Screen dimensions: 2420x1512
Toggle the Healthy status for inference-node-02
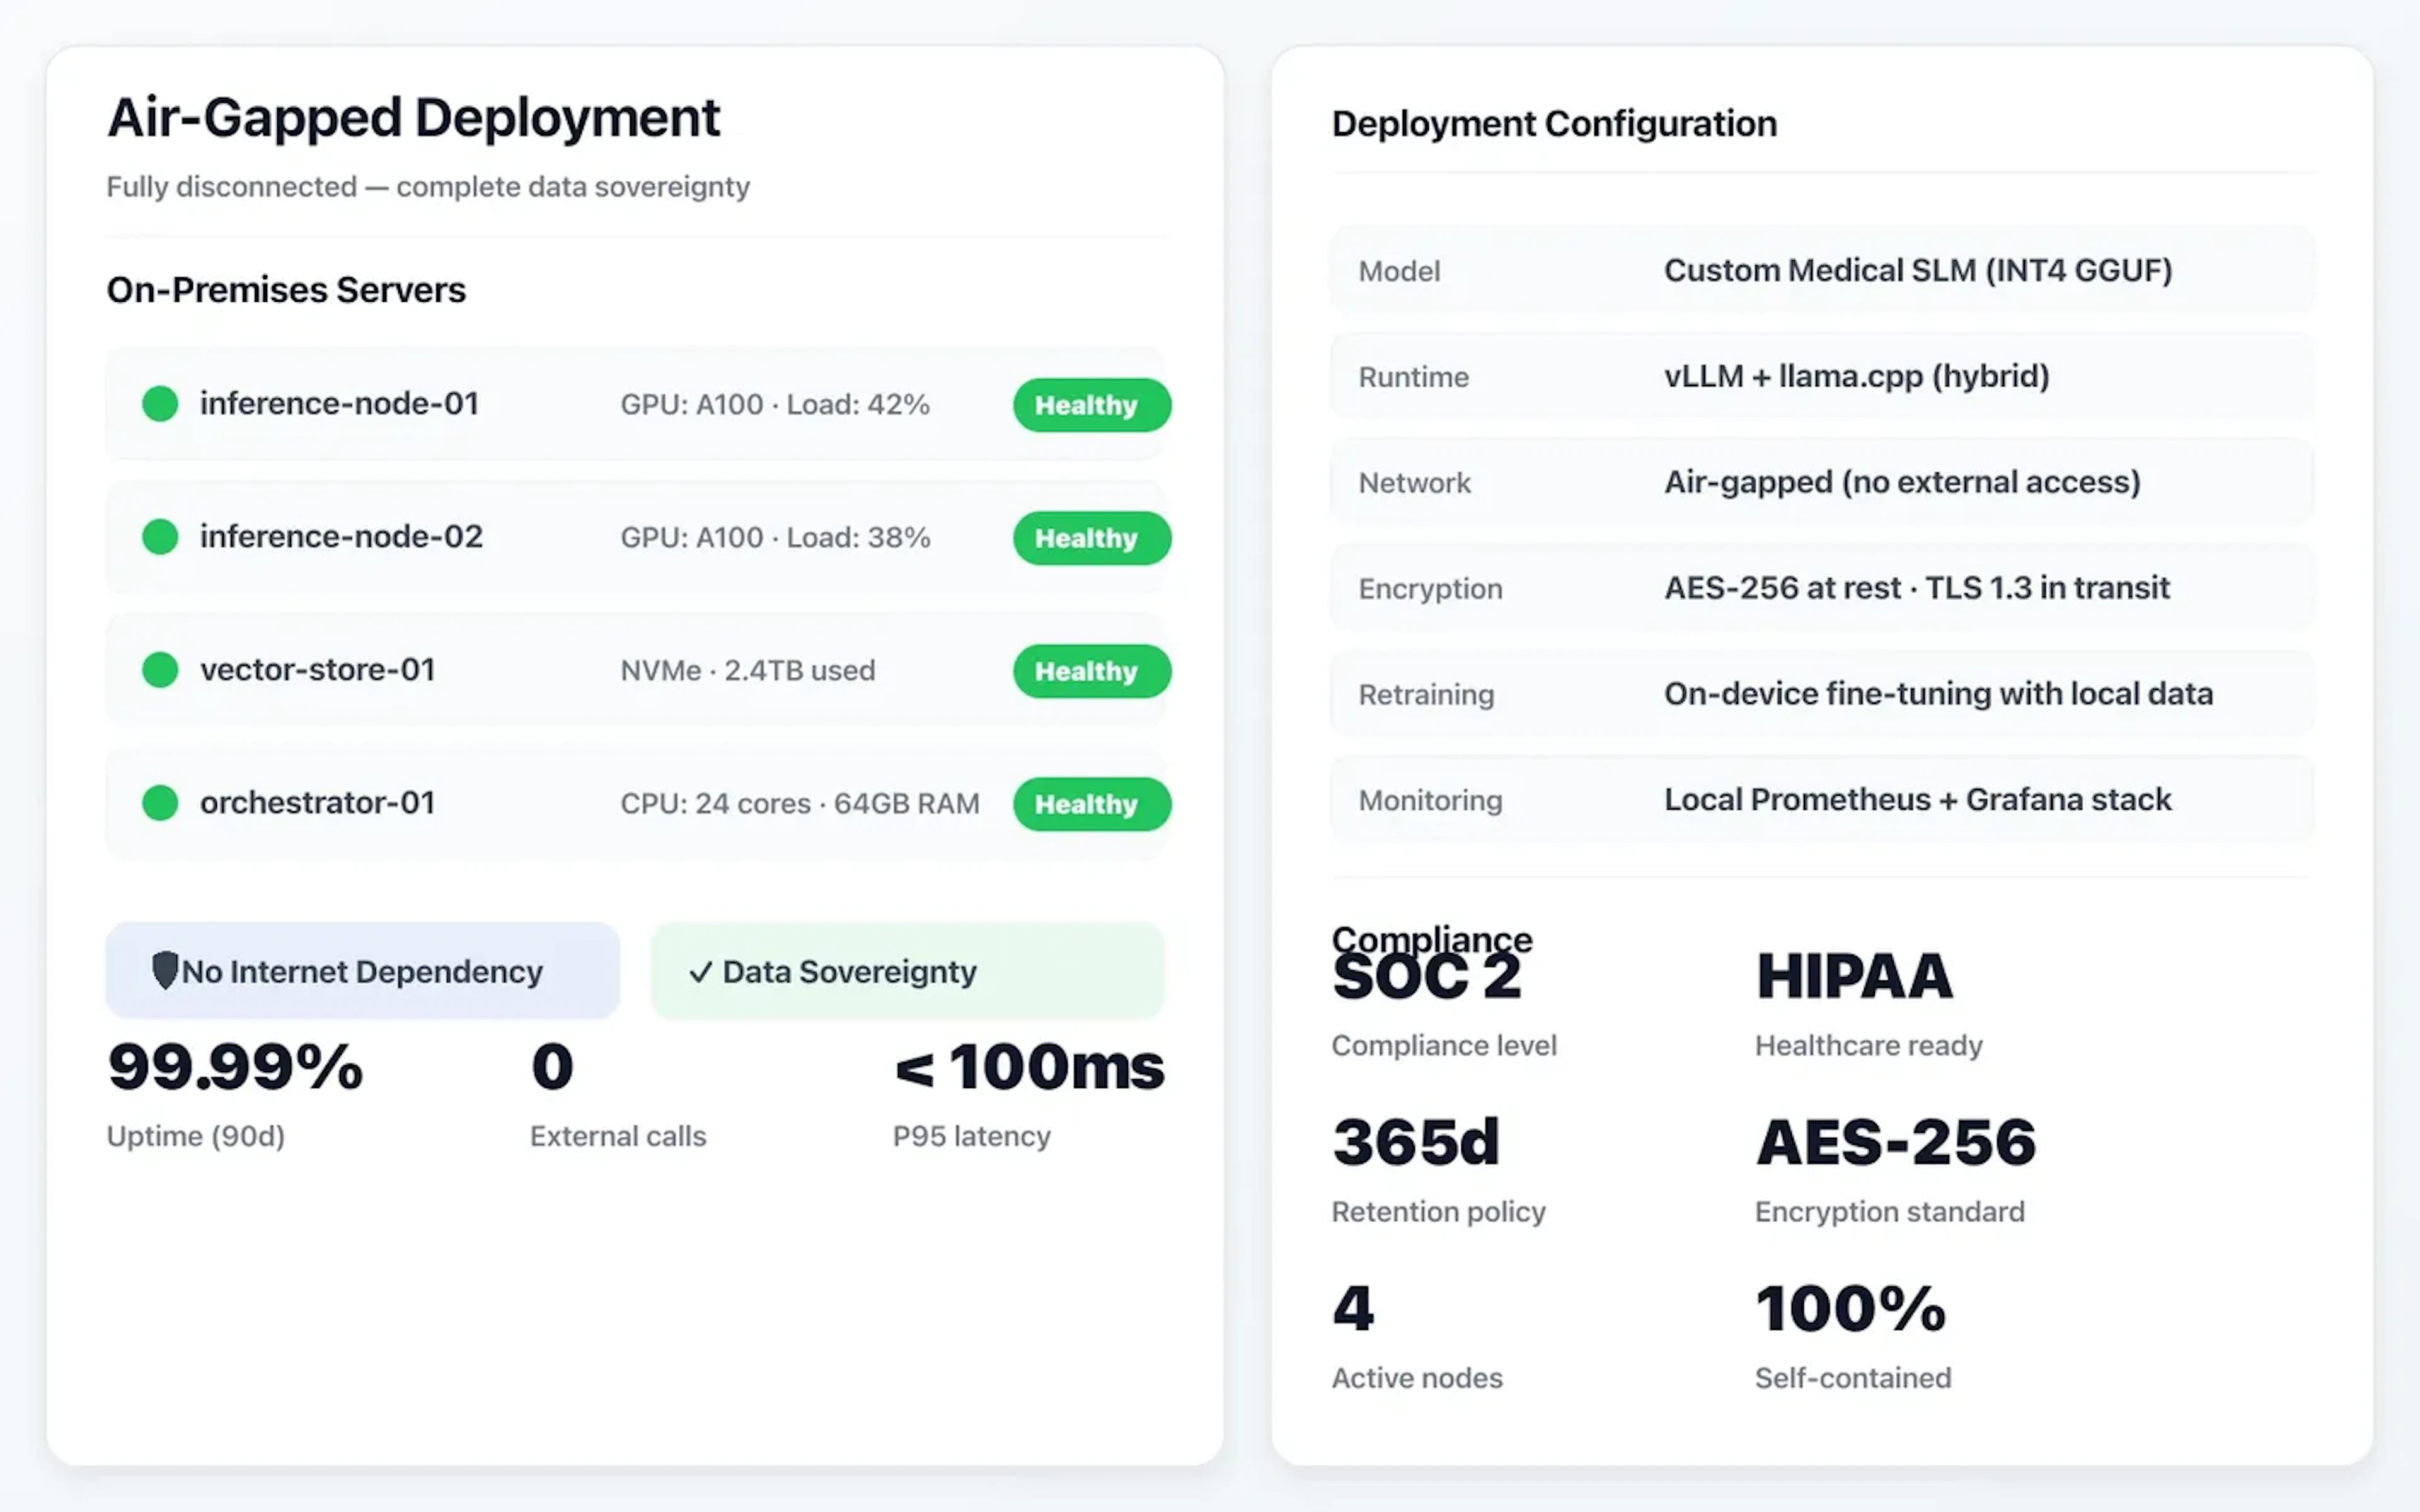click(1091, 538)
